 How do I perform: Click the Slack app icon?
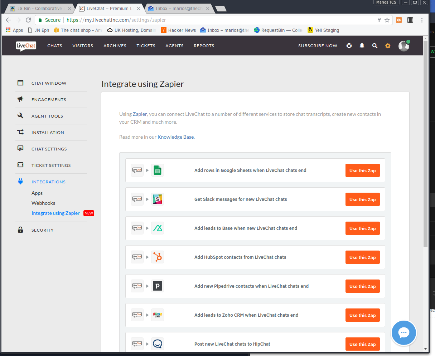158,199
